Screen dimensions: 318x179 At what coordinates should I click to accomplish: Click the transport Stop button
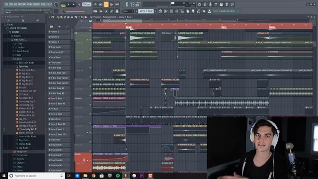pyautogui.click(x=74, y=4)
